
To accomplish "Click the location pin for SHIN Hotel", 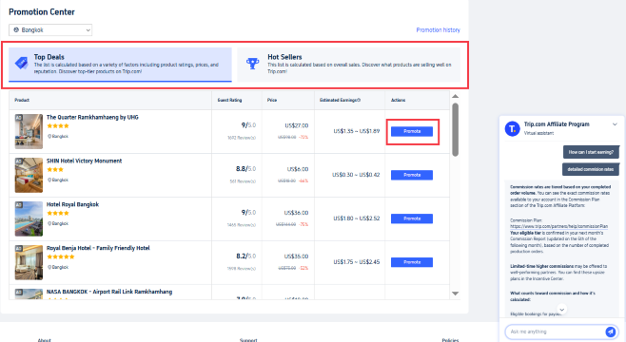I will [x=49, y=180].
